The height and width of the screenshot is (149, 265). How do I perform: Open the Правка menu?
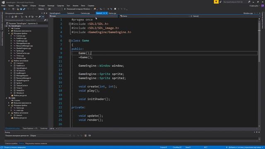click(x=11, y=5)
